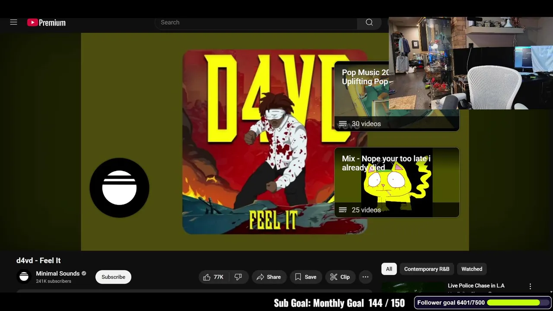Click the d4vd - Feel It title
The width and height of the screenshot is (553, 311).
tap(38, 260)
